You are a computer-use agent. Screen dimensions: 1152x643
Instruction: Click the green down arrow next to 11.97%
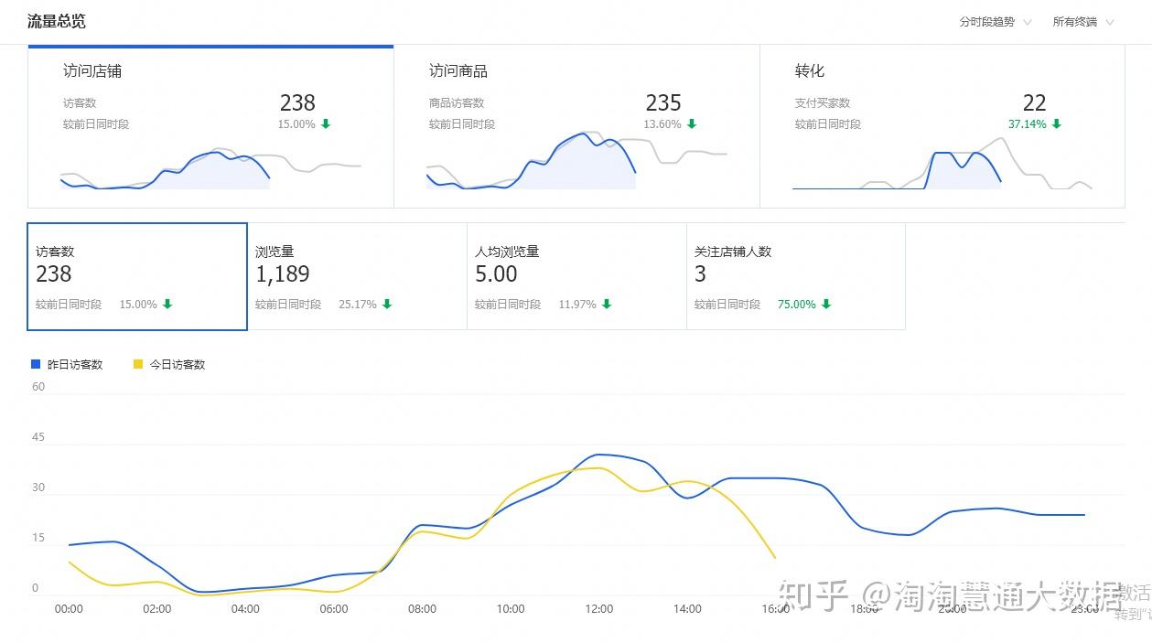(x=607, y=305)
